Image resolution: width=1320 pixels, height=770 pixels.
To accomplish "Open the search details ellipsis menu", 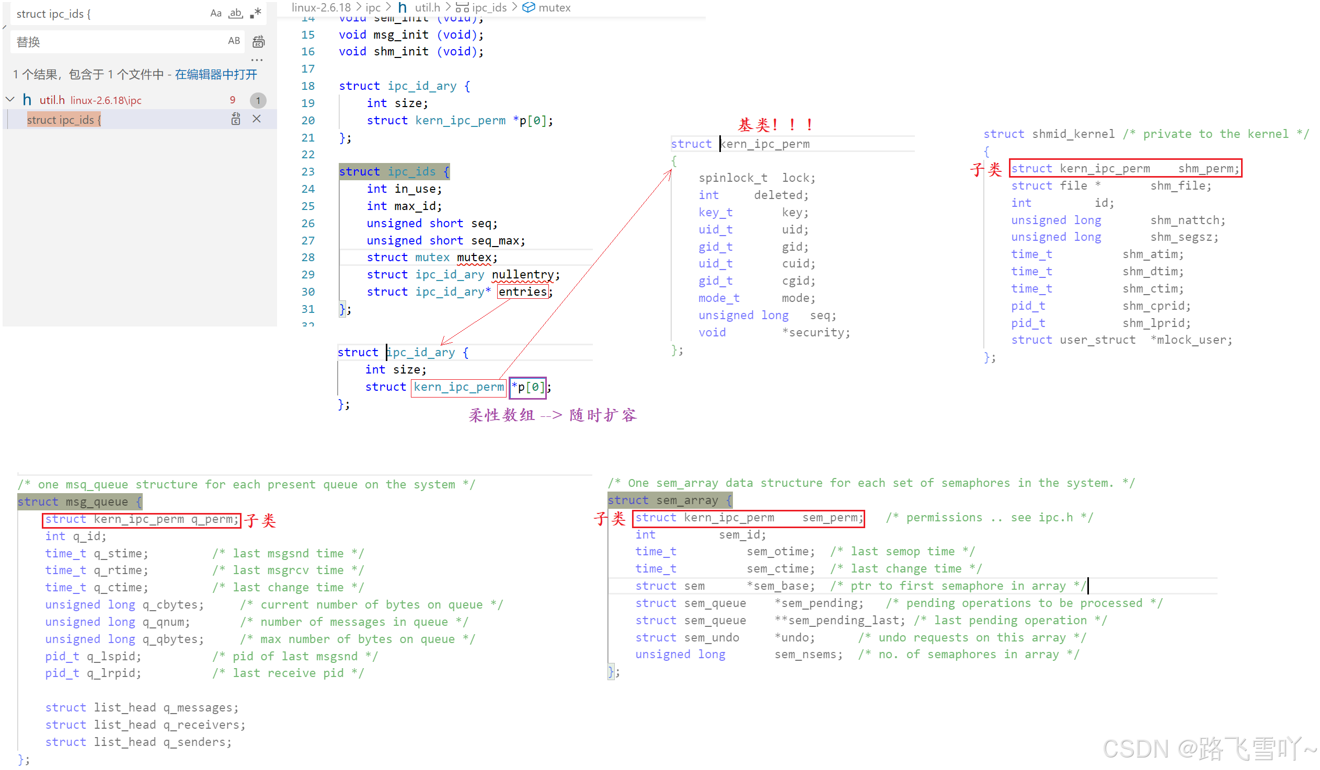I will click(257, 60).
